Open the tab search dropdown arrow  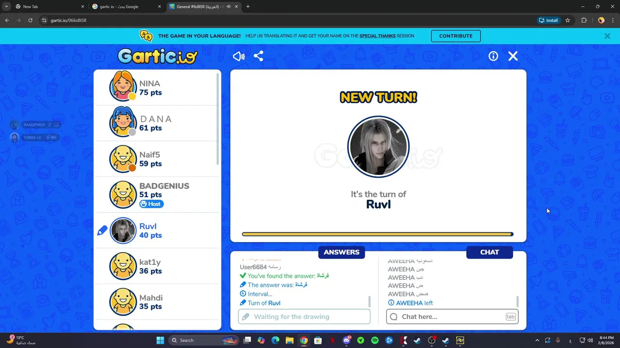pyautogui.click(x=6, y=7)
